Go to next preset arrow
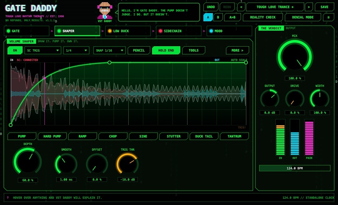This screenshot has height=205, width=338. click(309, 7)
